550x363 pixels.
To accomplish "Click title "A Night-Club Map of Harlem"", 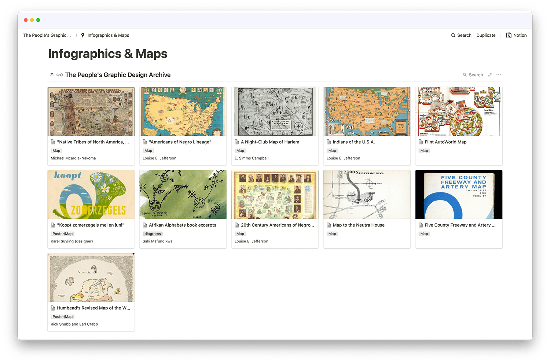I will coord(270,142).
